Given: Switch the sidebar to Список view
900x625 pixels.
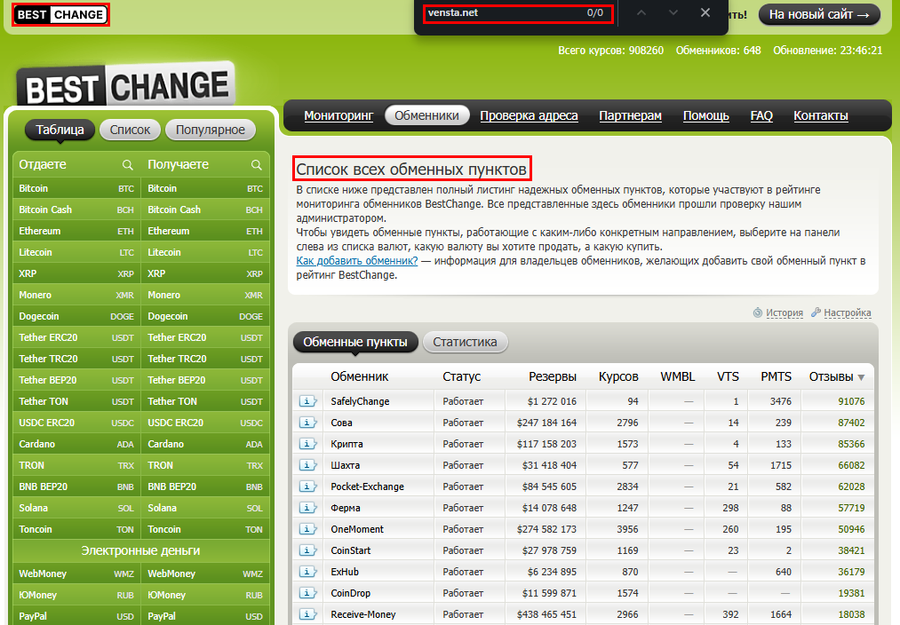Looking at the screenshot, I should 131,130.
